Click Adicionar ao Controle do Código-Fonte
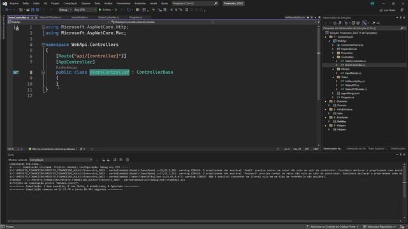The height and width of the screenshot is (229, 408). [332, 226]
